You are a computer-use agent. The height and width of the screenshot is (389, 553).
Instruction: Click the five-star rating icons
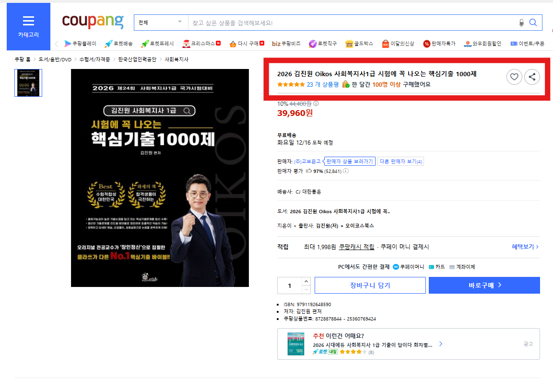(291, 84)
